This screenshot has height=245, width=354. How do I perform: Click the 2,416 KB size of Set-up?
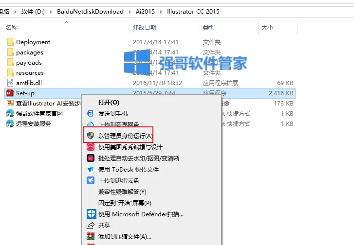281,93
